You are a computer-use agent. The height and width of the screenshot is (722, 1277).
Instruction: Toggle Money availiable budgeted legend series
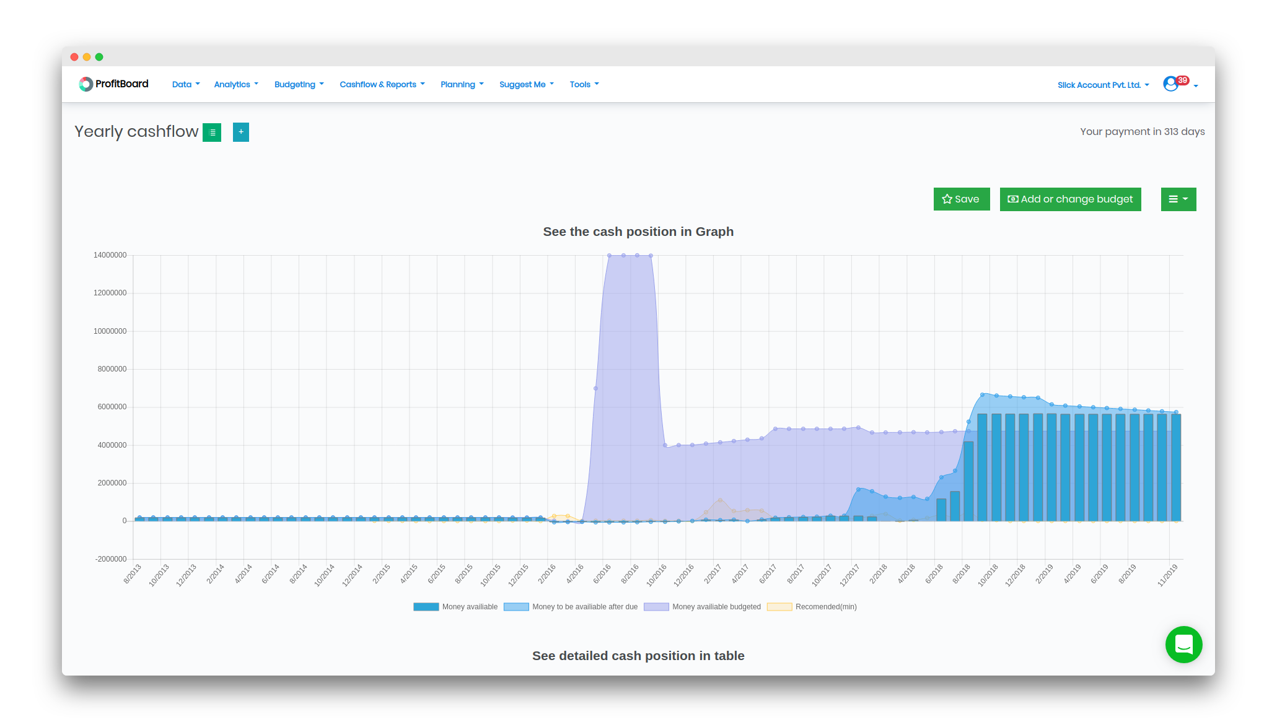(703, 607)
